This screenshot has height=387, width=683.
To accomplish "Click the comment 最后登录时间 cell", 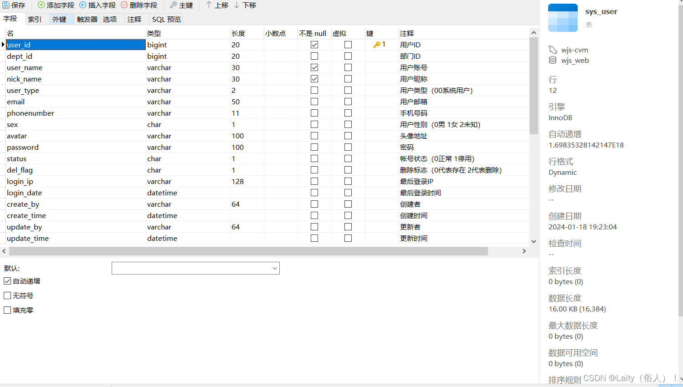I will 421,193.
